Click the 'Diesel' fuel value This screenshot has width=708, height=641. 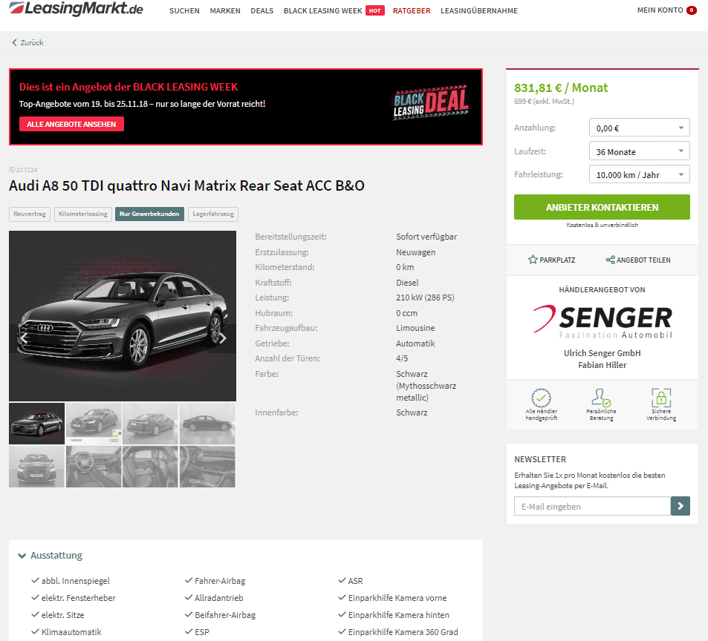[407, 283]
